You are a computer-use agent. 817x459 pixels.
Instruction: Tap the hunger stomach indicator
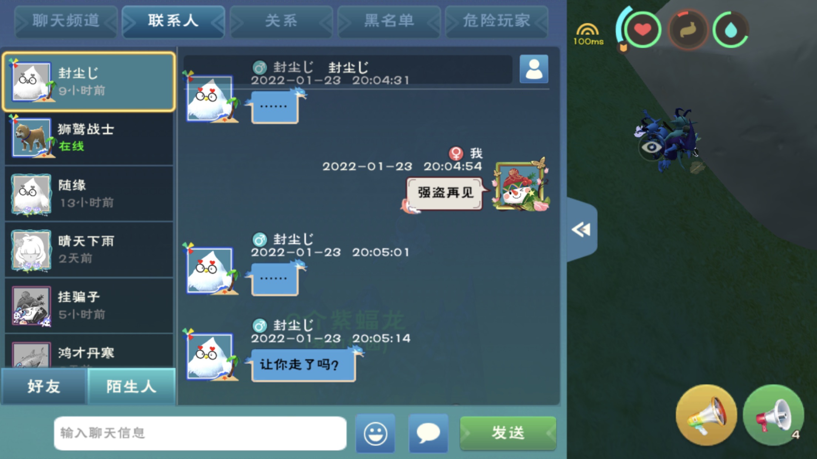[x=687, y=30]
